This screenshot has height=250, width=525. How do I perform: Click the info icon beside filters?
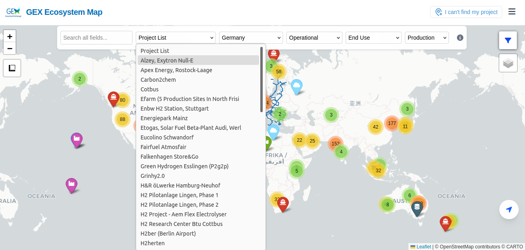coord(460,38)
